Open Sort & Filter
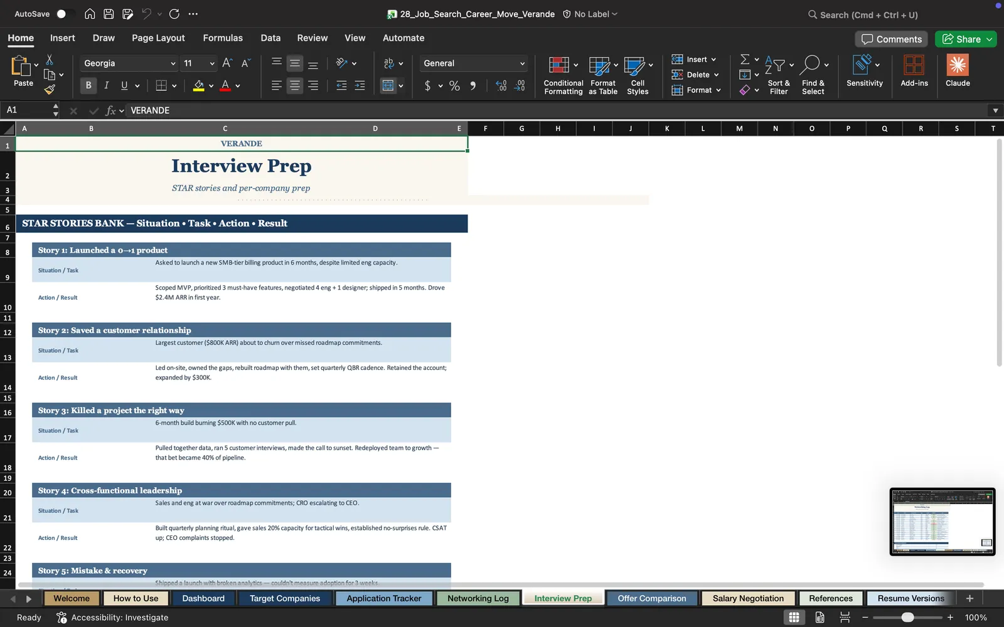1004x627 pixels. tap(779, 75)
